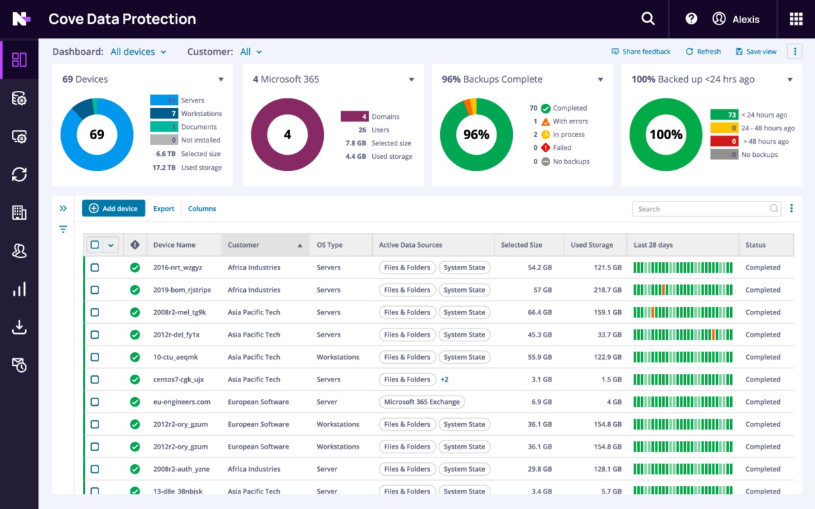Expand the 100% Backed up card dropdown arrow
Image resolution: width=815 pixels, height=509 pixels.
click(x=790, y=80)
